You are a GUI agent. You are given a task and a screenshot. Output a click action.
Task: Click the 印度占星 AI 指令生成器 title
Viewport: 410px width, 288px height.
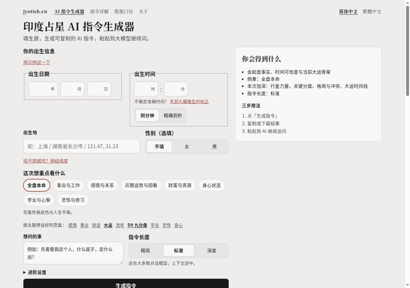coord(79,27)
